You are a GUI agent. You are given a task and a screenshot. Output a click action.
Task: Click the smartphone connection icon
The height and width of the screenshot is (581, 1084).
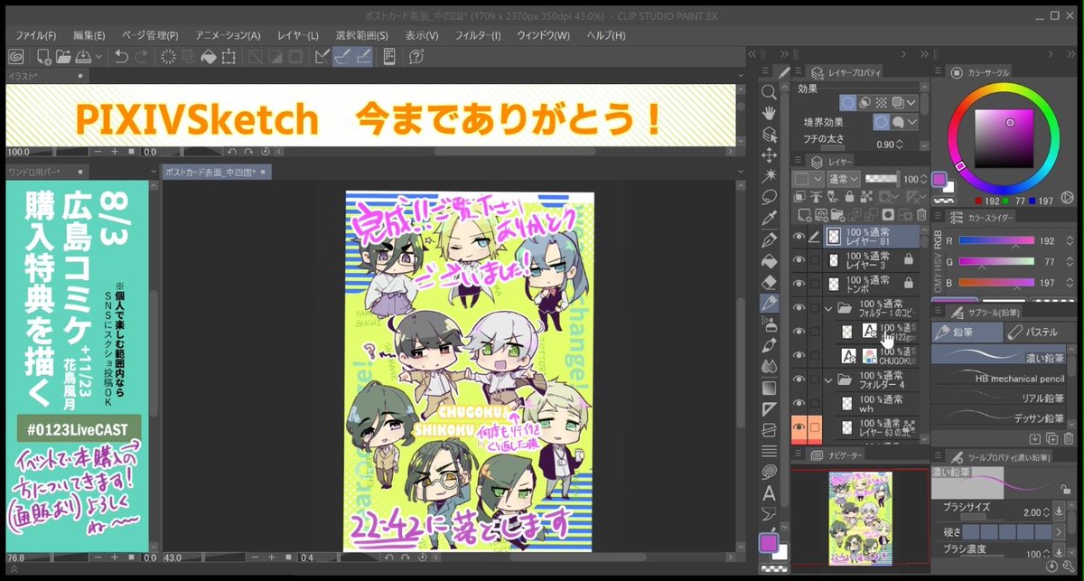[389, 57]
